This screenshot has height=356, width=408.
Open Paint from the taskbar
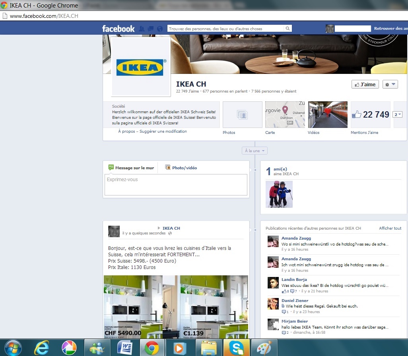point(264,348)
